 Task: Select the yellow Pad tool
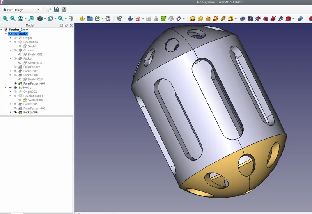(x=193, y=19)
